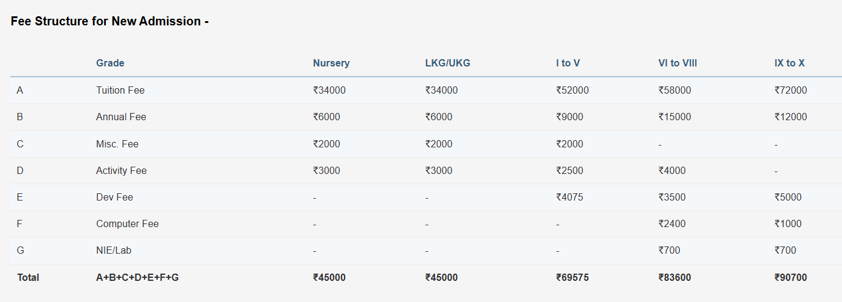Select the IX to X column header
The image size is (842, 302).
[789, 63]
